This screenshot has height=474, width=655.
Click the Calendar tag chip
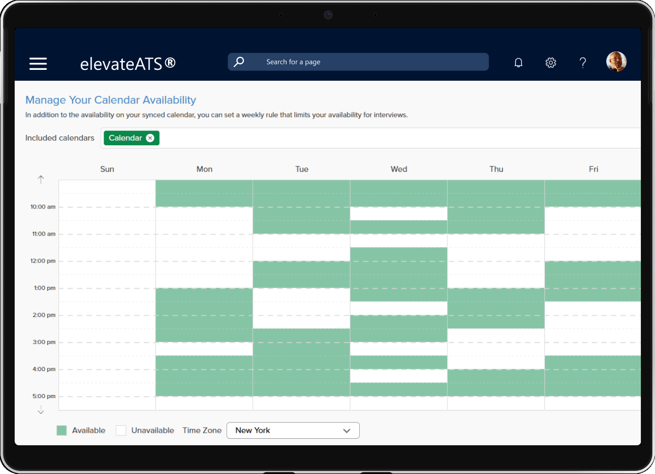tap(125, 138)
